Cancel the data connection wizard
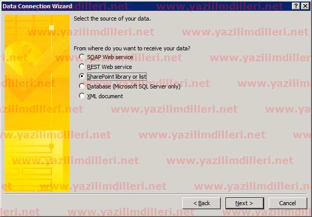The image size is (312, 217). [x=288, y=203]
